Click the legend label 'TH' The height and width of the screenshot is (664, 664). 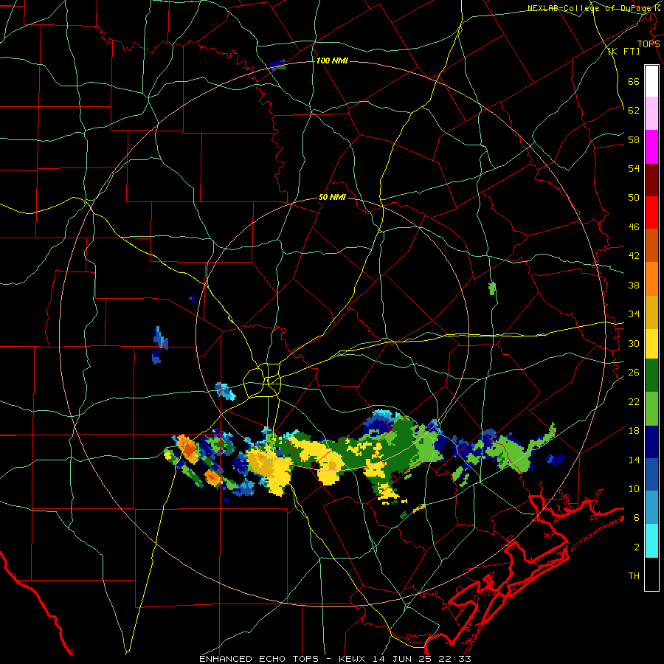point(634,576)
